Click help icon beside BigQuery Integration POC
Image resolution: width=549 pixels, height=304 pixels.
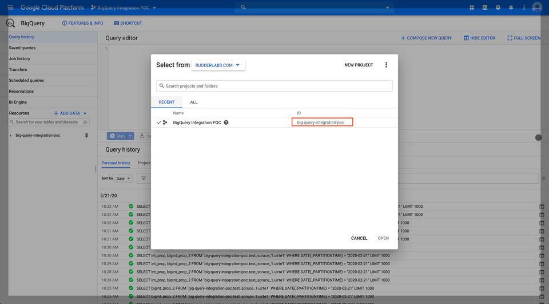coord(226,123)
